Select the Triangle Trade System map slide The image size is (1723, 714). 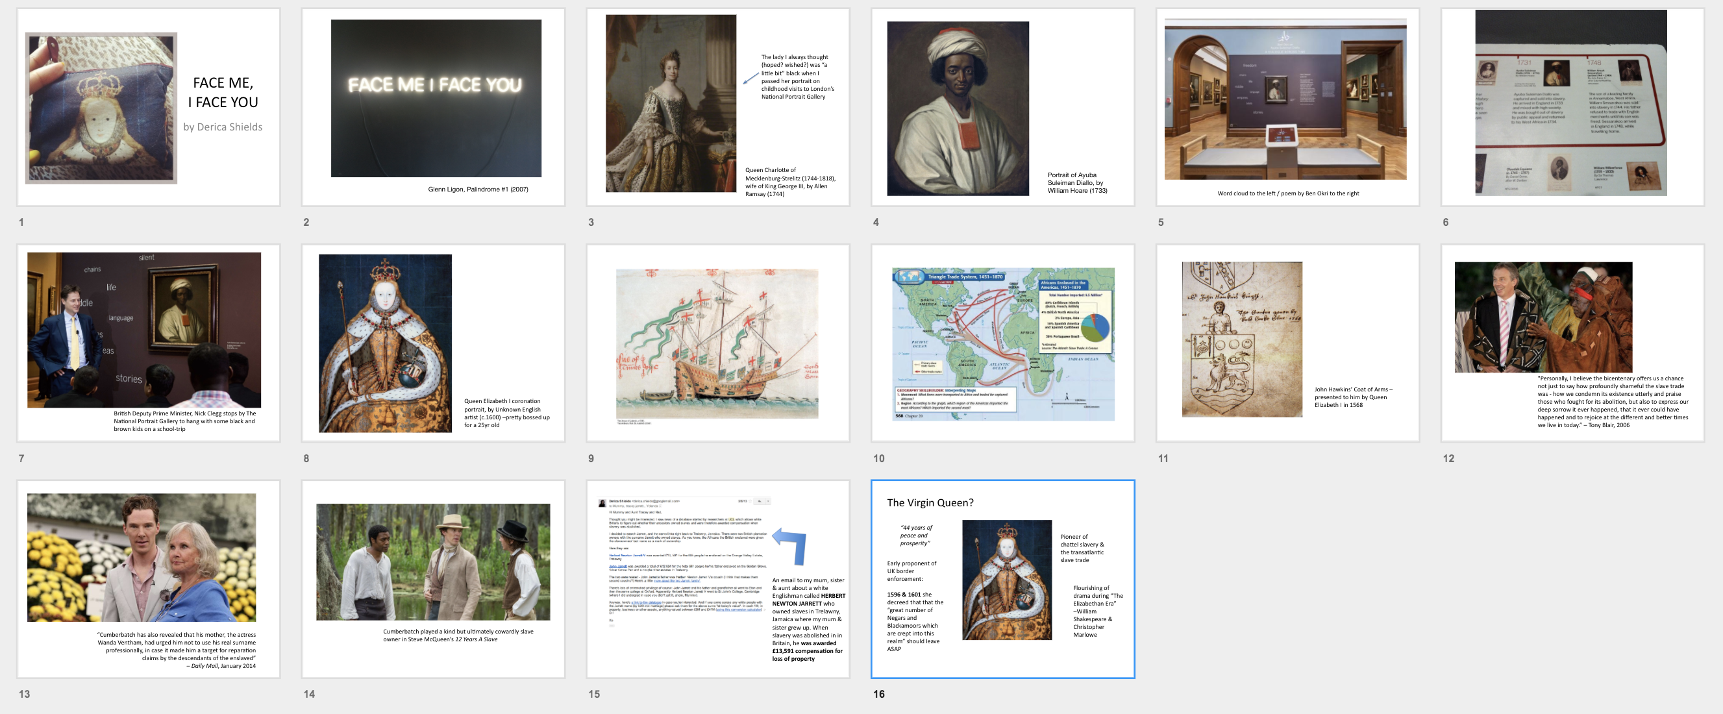tap(1002, 342)
